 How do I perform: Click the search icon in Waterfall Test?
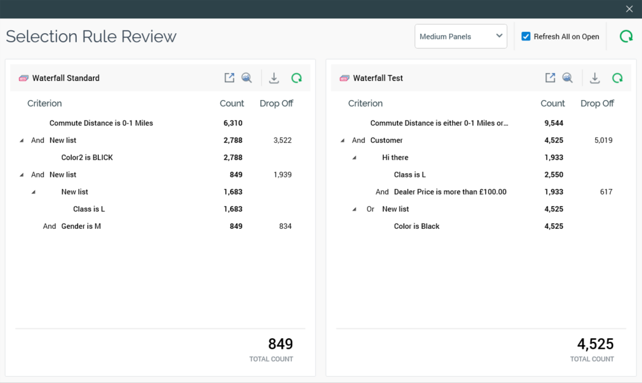568,78
